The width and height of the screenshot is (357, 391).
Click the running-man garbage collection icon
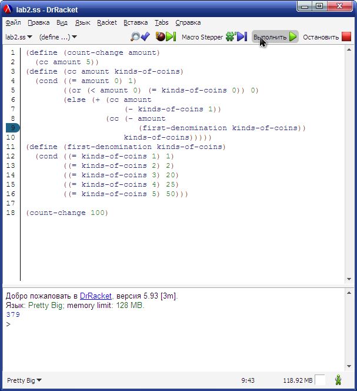pyautogui.click(x=338, y=380)
